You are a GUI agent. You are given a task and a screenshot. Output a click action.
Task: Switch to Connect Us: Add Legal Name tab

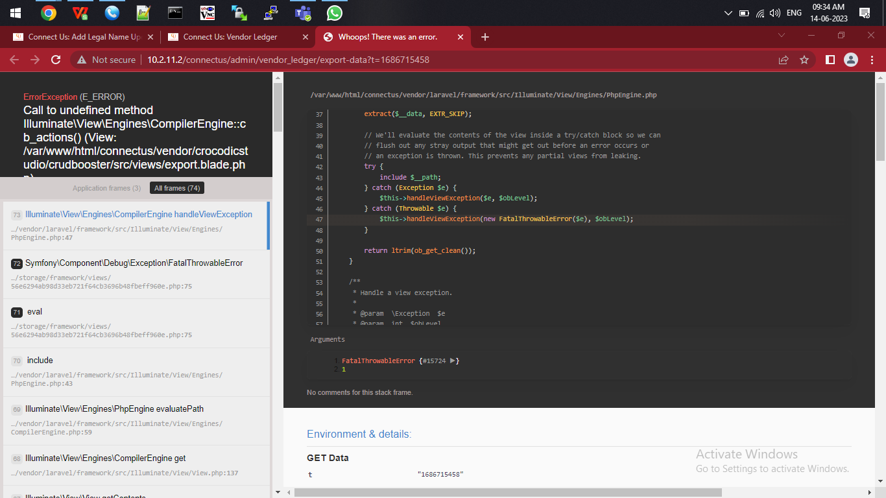pyautogui.click(x=84, y=37)
